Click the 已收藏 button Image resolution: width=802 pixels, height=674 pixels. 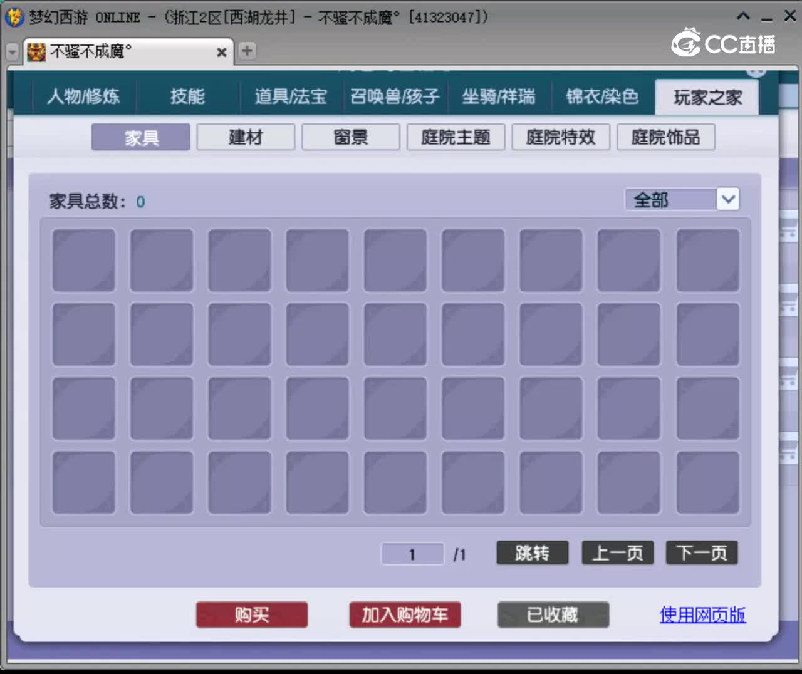pyautogui.click(x=553, y=614)
